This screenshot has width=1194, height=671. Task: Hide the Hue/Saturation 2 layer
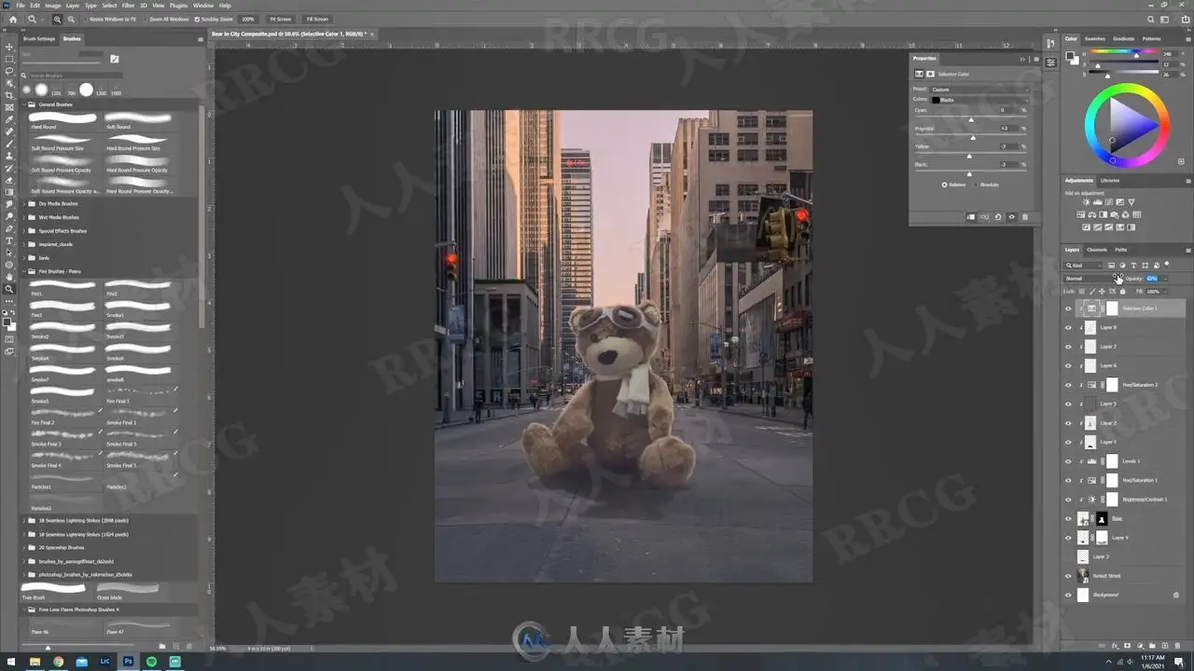1068,385
